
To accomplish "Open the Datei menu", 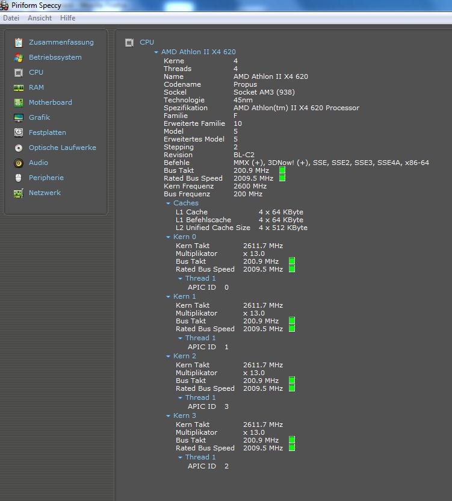I will point(11,18).
